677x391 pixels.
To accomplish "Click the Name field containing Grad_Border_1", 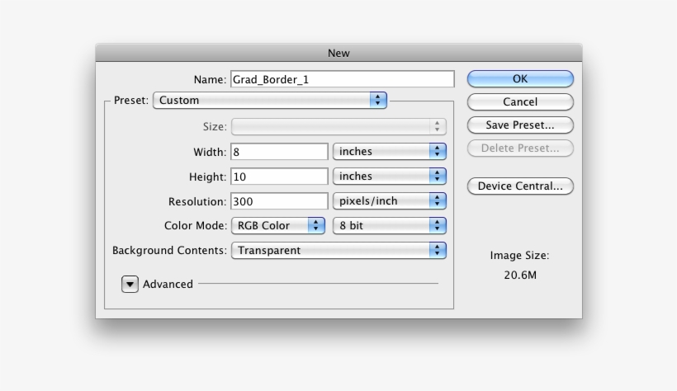I will (x=342, y=79).
